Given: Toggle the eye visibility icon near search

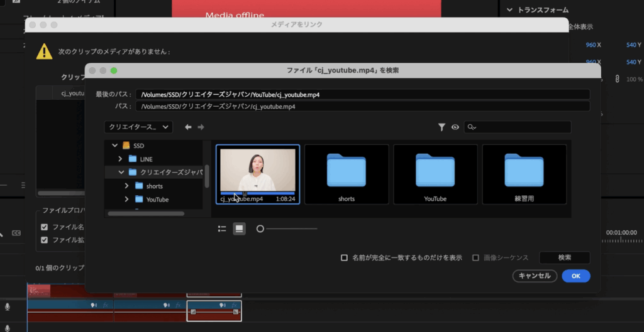Looking at the screenshot, I should (455, 127).
